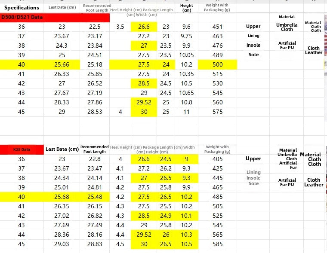
Task: Select the weight cell showing 575
Action: coord(218,112)
